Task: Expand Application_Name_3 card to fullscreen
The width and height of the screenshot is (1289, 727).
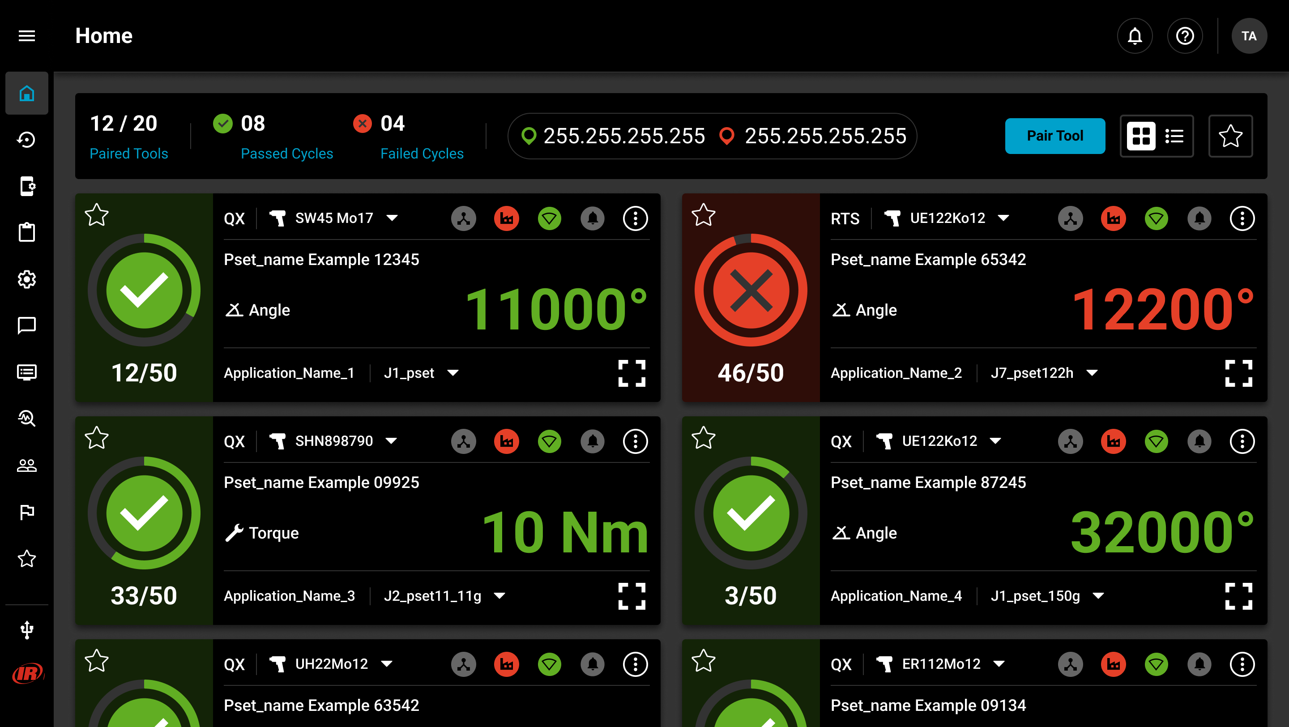Action: (x=632, y=596)
